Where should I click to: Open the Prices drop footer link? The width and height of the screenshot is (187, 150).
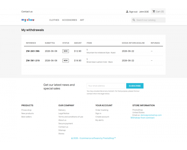pos(26,110)
